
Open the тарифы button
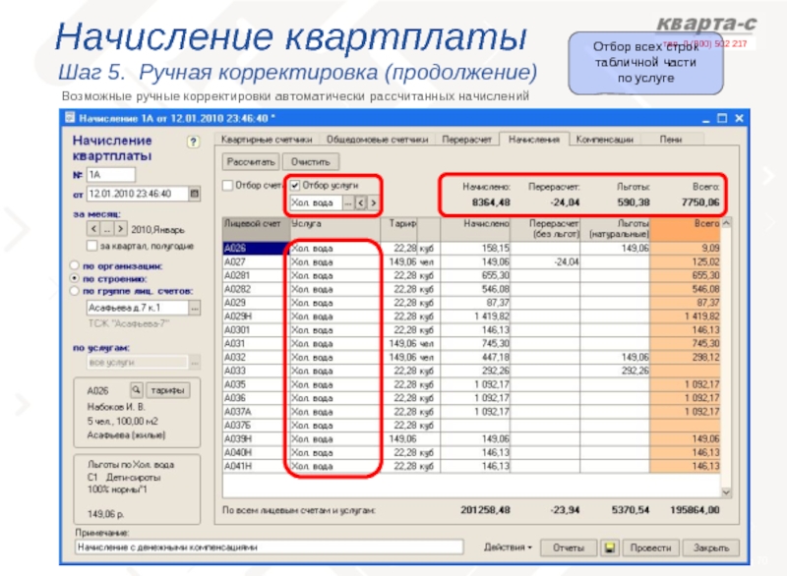pos(167,390)
